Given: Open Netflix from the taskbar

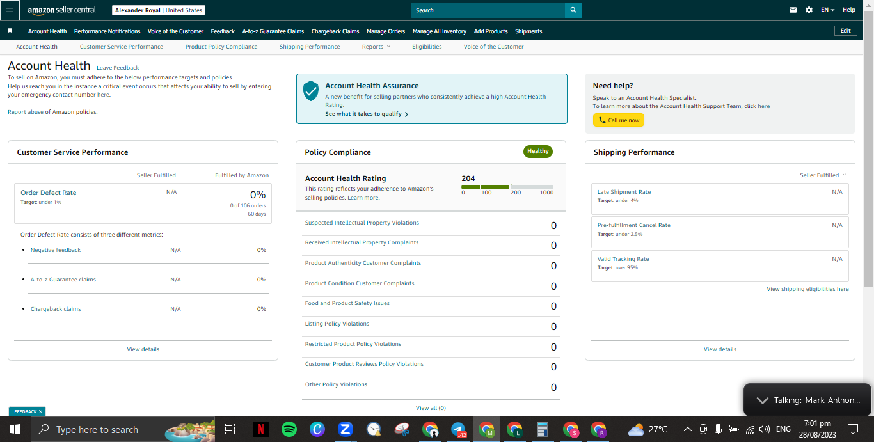Looking at the screenshot, I should click(261, 429).
